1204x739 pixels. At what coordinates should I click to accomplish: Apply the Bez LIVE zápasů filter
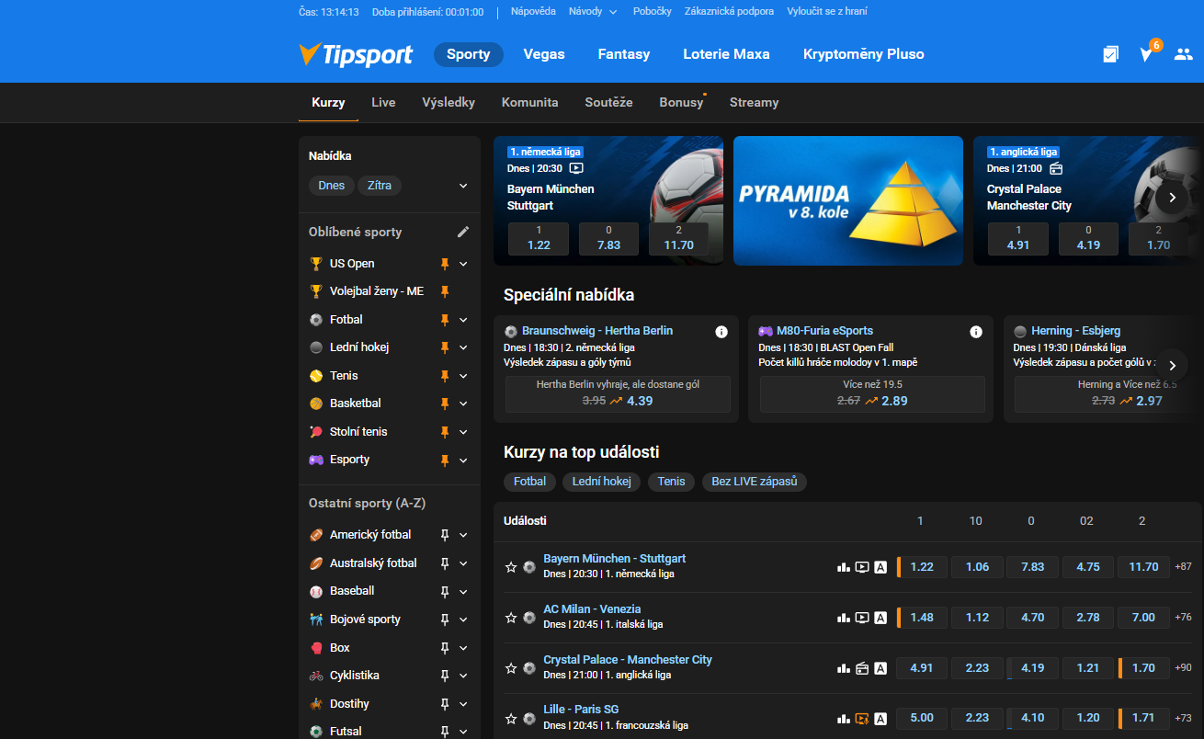tap(755, 482)
